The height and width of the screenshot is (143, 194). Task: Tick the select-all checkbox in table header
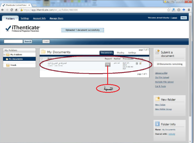[x=41, y=58]
